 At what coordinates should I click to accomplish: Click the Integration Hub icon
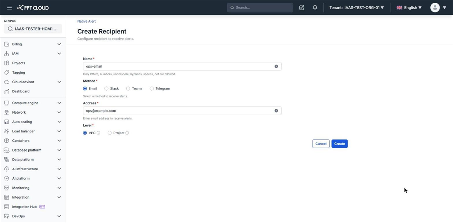(6, 207)
